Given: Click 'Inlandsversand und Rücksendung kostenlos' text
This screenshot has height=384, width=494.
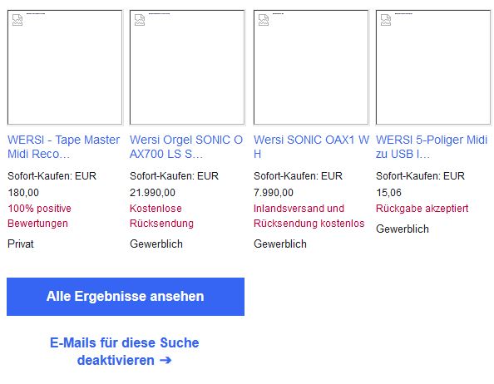Looking at the screenshot, I should pyautogui.click(x=309, y=216).
